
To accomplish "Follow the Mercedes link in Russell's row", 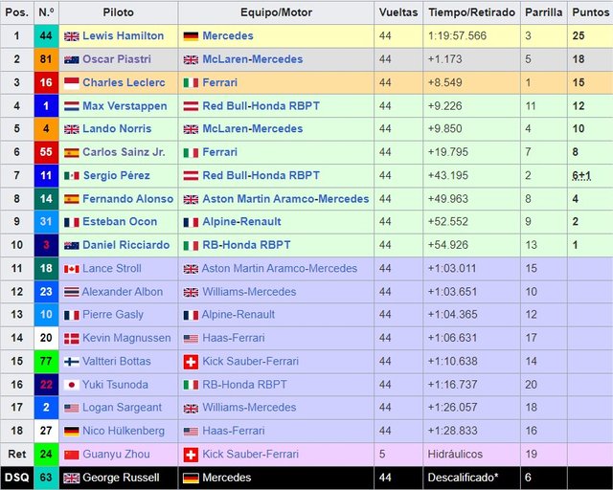I will pos(227,478).
